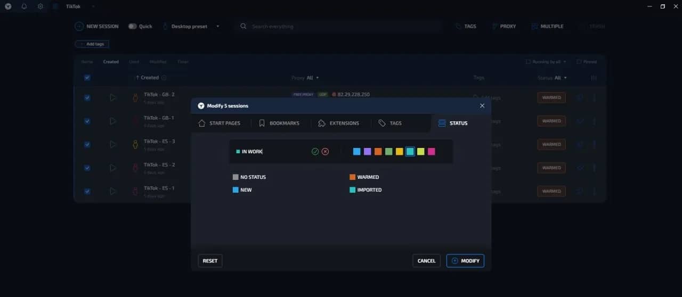Open the TAGS toolbar item
This screenshot has width=682, height=297.
pyautogui.click(x=466, y=26)
